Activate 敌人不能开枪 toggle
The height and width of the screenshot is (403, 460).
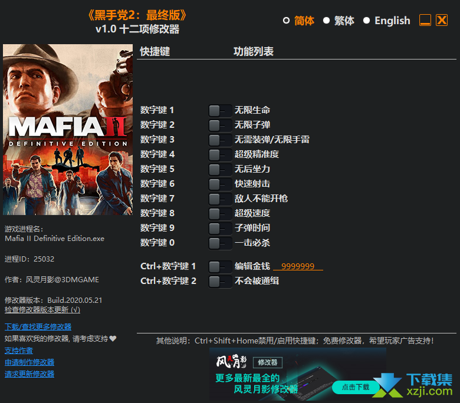[x=220, y=199]
